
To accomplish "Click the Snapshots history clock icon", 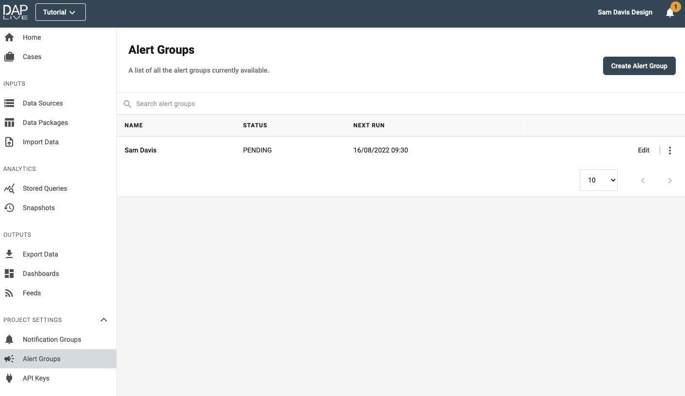I will coord(9,208).
